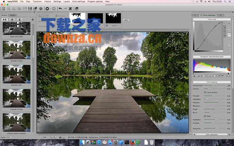
Task: Open the Program options menu
Action: pyautogui.click(x=95, y=1)
